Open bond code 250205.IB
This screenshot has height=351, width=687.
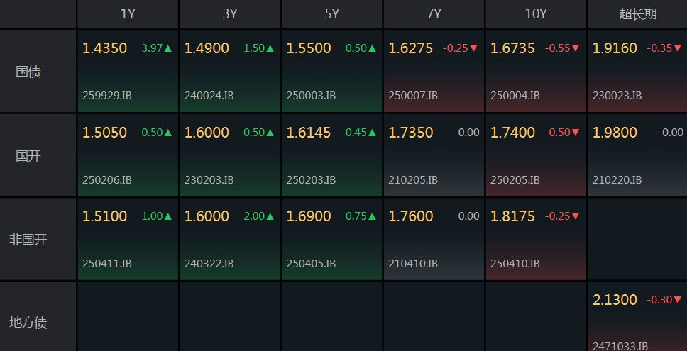pyautogui.click(x=515, y=180)
